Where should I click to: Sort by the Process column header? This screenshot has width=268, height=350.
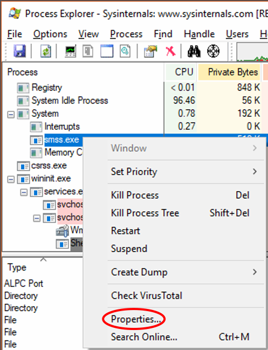coord(83,72)
